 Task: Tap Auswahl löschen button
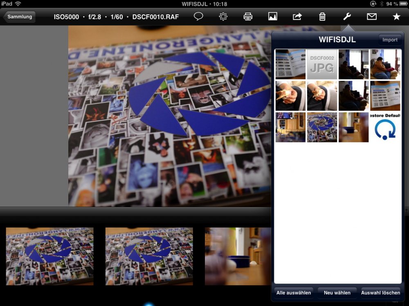[380, 293]
